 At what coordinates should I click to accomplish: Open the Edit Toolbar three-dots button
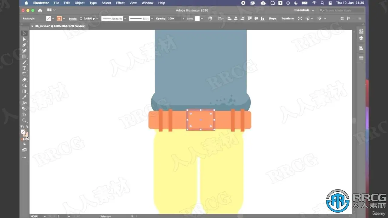click(24, 158)
